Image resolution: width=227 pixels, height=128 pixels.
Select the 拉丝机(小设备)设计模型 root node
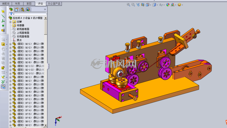26,18
